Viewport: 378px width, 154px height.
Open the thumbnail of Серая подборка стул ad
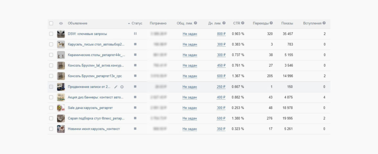(x=61, y=118)
